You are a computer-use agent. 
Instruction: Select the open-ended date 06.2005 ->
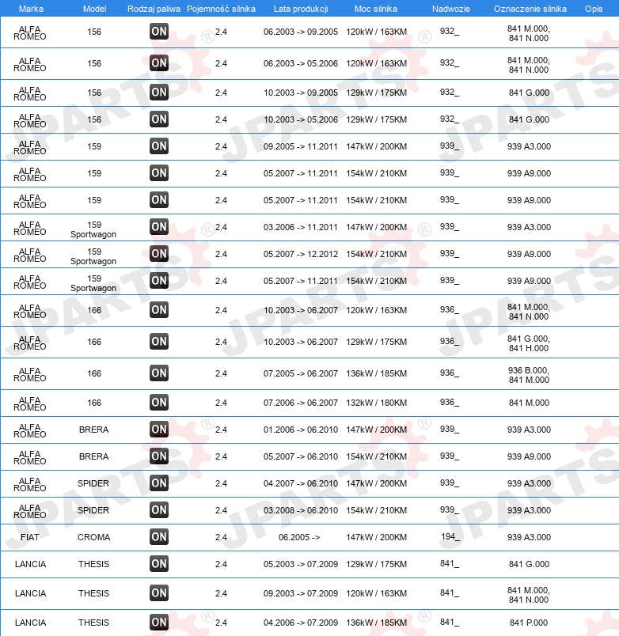299,537
